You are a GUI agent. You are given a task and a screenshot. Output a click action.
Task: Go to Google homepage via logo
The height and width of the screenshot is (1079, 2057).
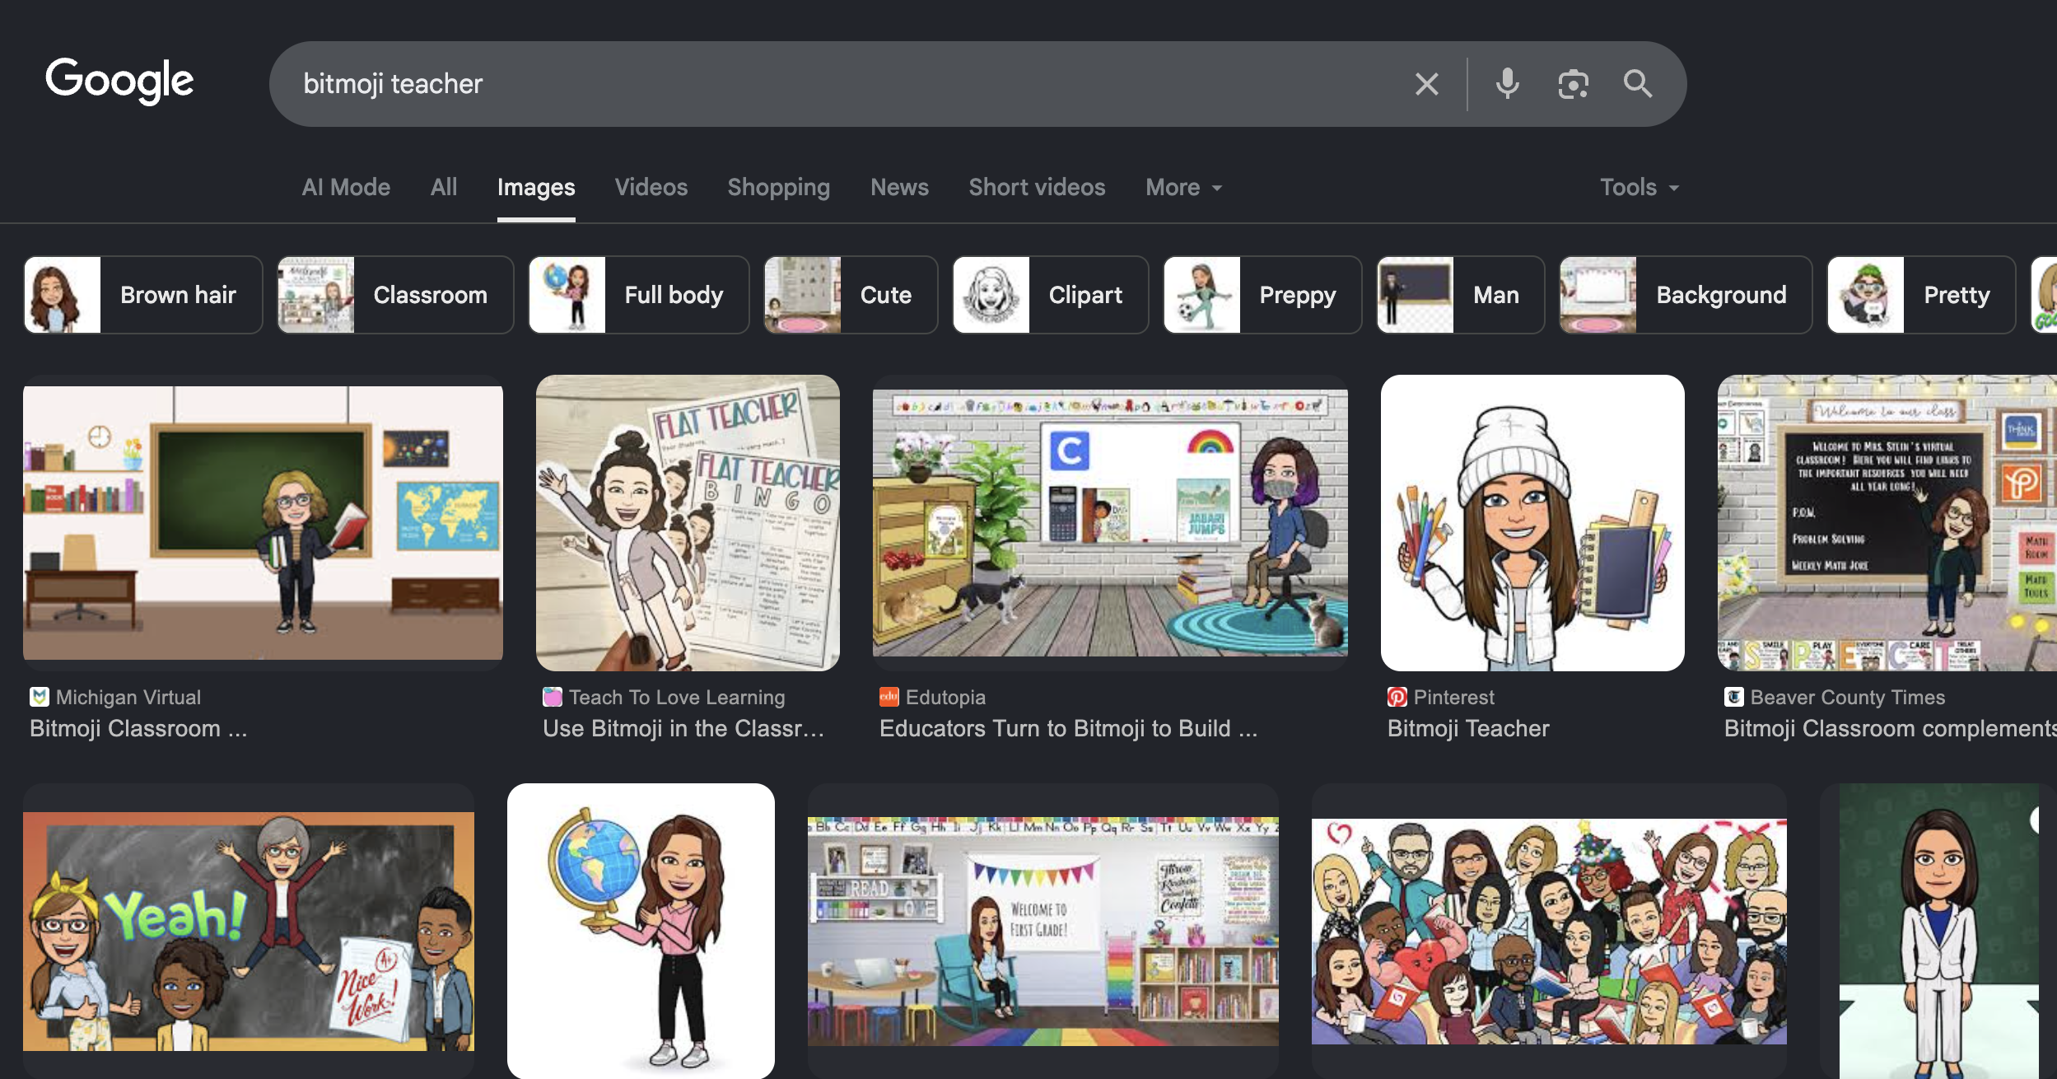click(x=119, y=81)
